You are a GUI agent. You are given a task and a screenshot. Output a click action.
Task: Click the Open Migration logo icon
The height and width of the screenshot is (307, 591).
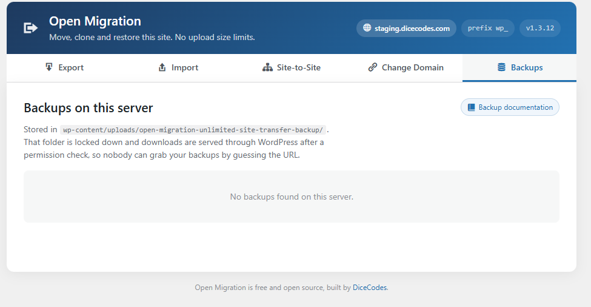[30, 28]
